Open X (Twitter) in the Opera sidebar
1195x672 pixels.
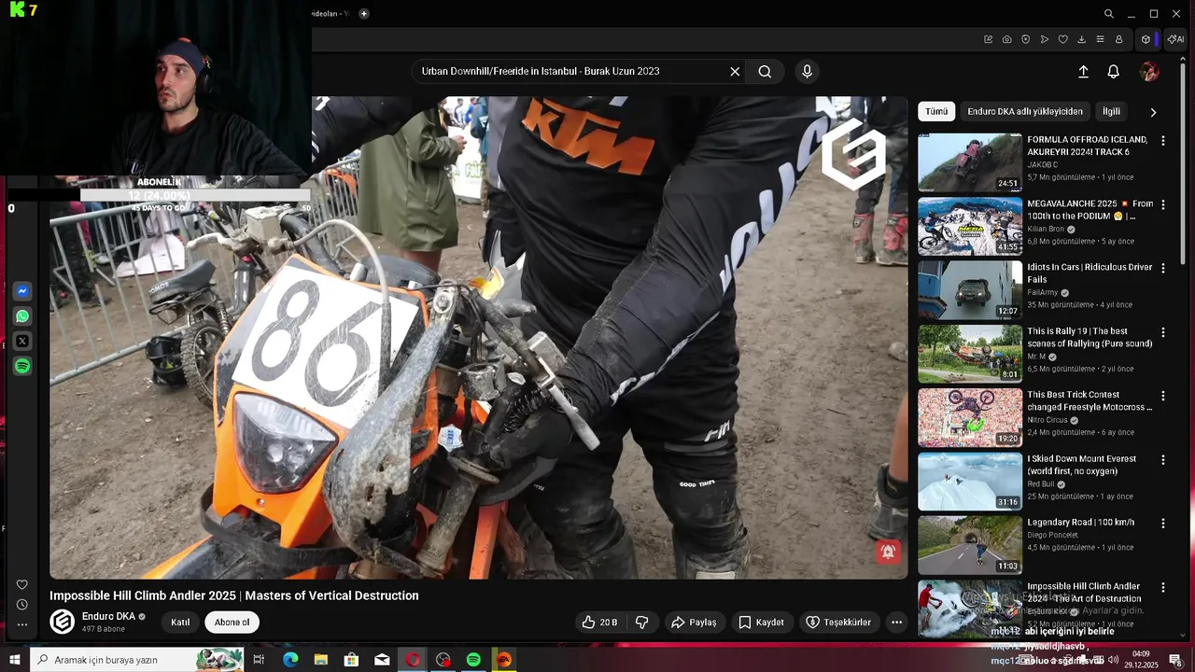[22, 342]
